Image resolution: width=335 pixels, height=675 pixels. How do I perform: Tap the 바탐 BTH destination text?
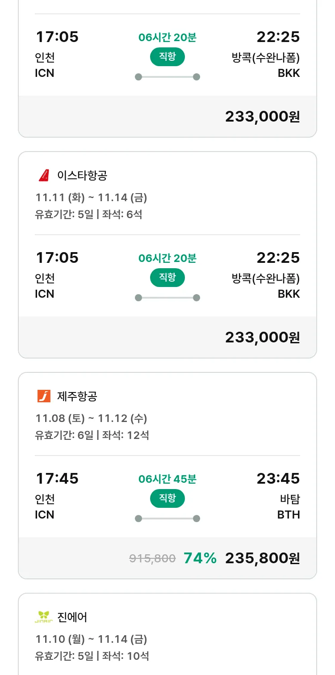click(x=289, y=506)
